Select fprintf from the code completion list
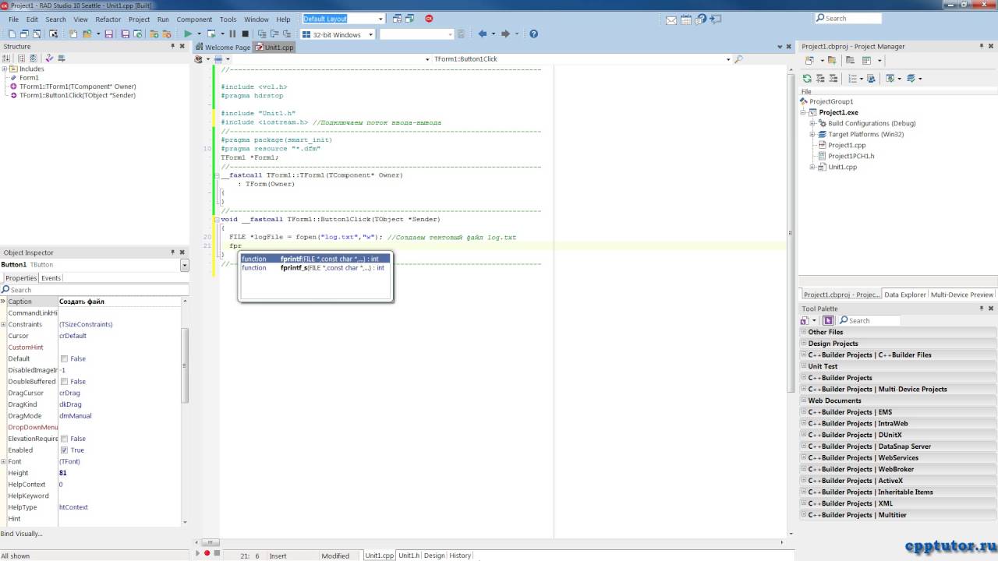Screen dimensions: 998x561 pyautogui.click(x=314, y=259)
